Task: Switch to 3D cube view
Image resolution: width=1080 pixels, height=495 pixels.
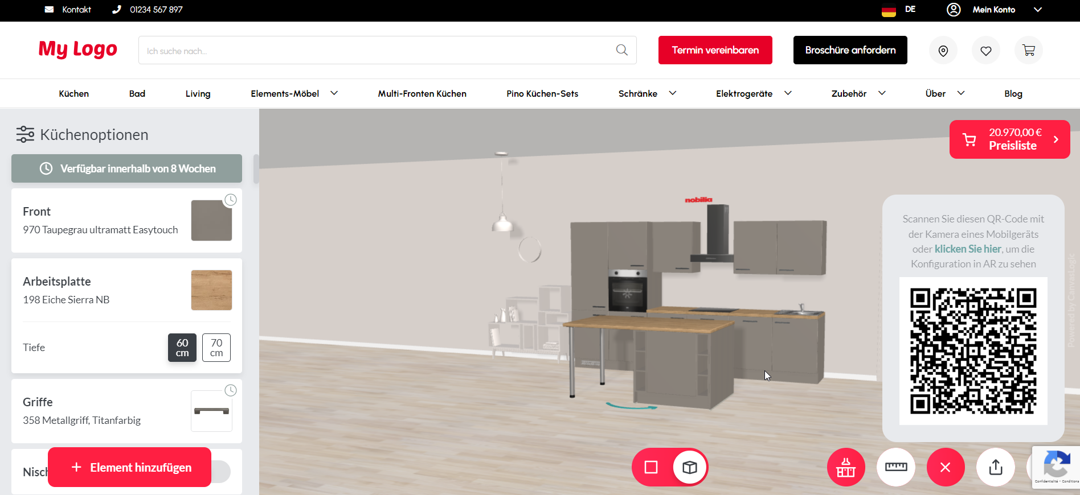Action: (690, 467)
